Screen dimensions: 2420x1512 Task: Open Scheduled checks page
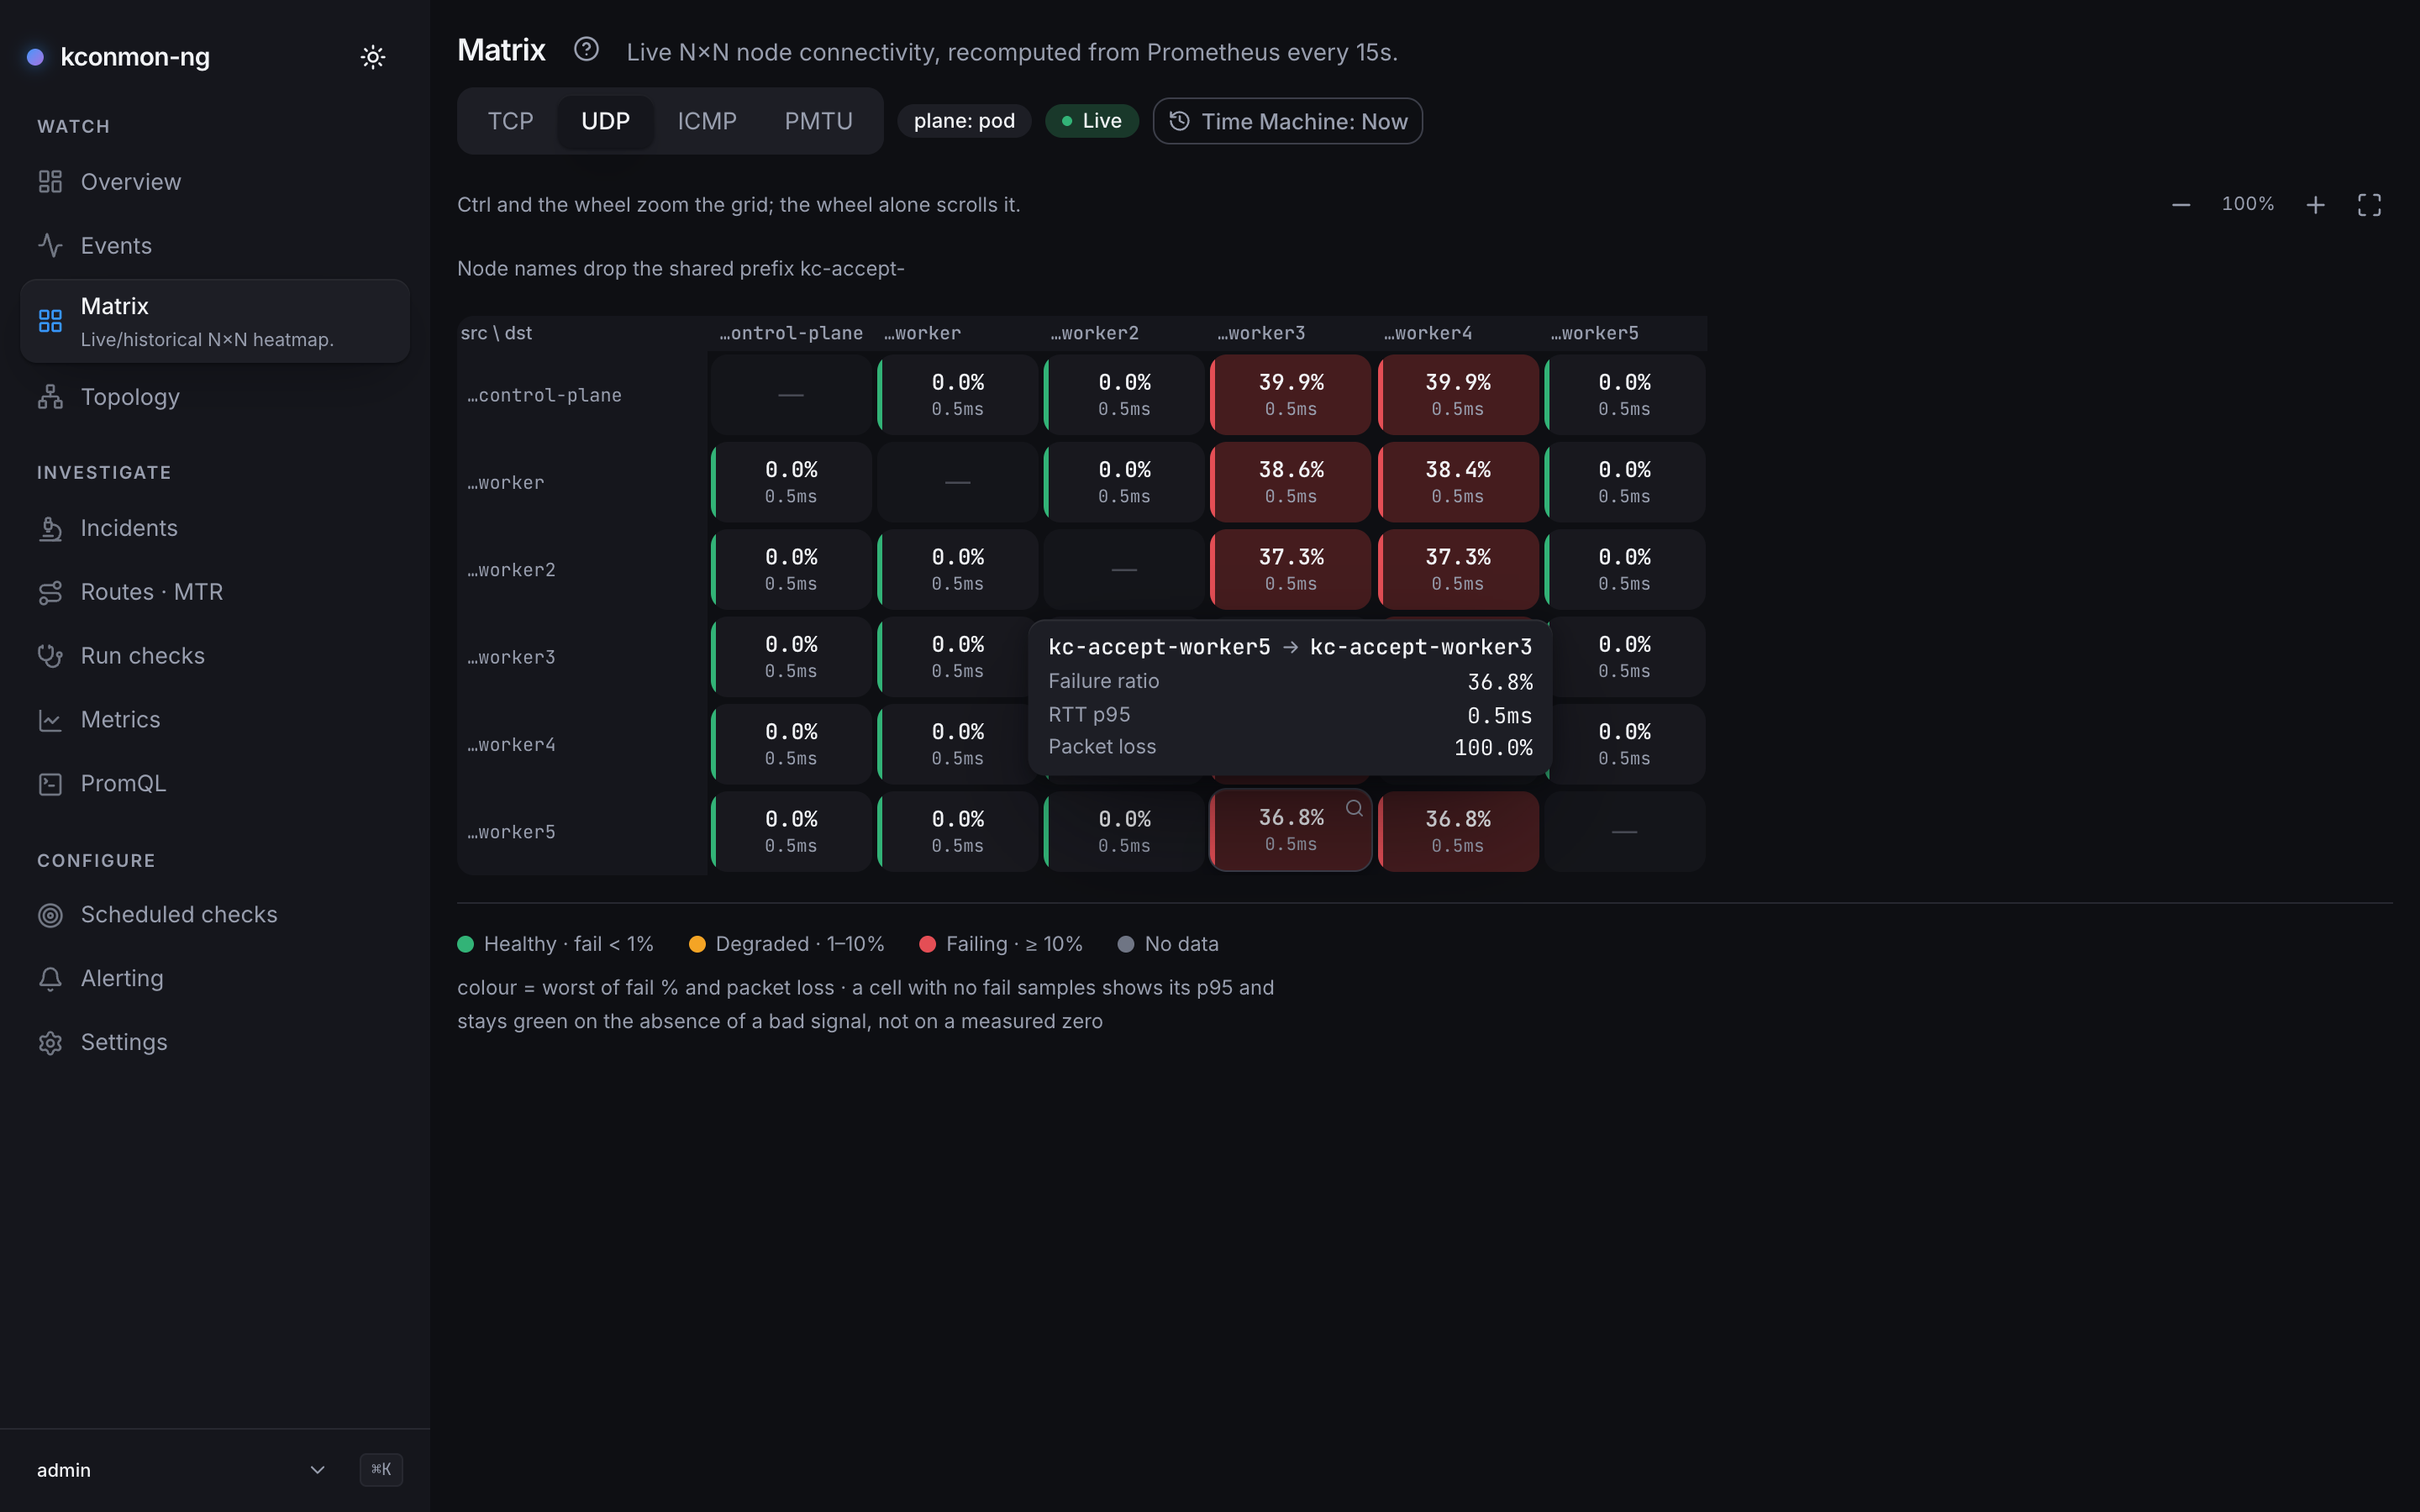point(215,915)
